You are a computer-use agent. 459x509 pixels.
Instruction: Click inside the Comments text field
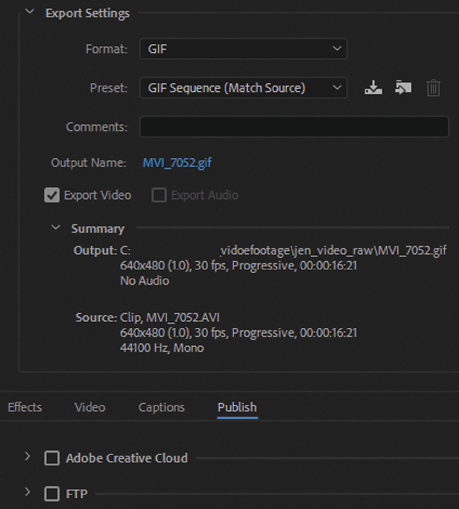(x=294, y=127)
